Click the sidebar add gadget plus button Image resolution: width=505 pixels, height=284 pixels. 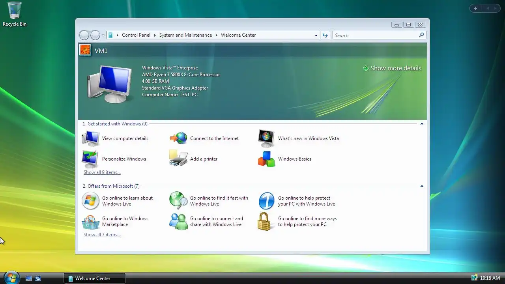coord(475,8)
